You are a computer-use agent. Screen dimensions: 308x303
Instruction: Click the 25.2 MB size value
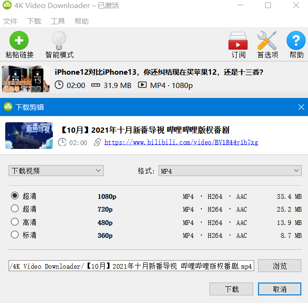click(x=289, y=209)
